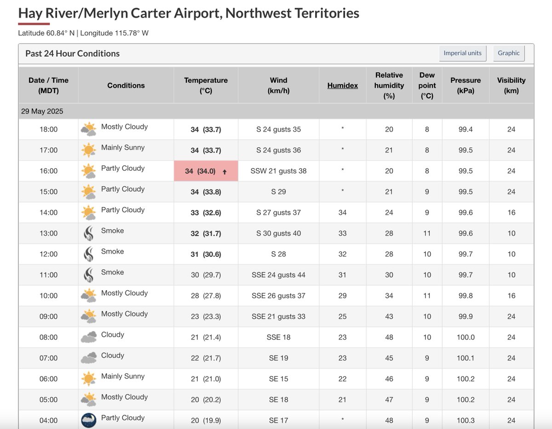The height and width of the screenshot is (429, 552).
Task: Click the 14:00 Partly Cloudy weather icon
Action: (88, 212)
